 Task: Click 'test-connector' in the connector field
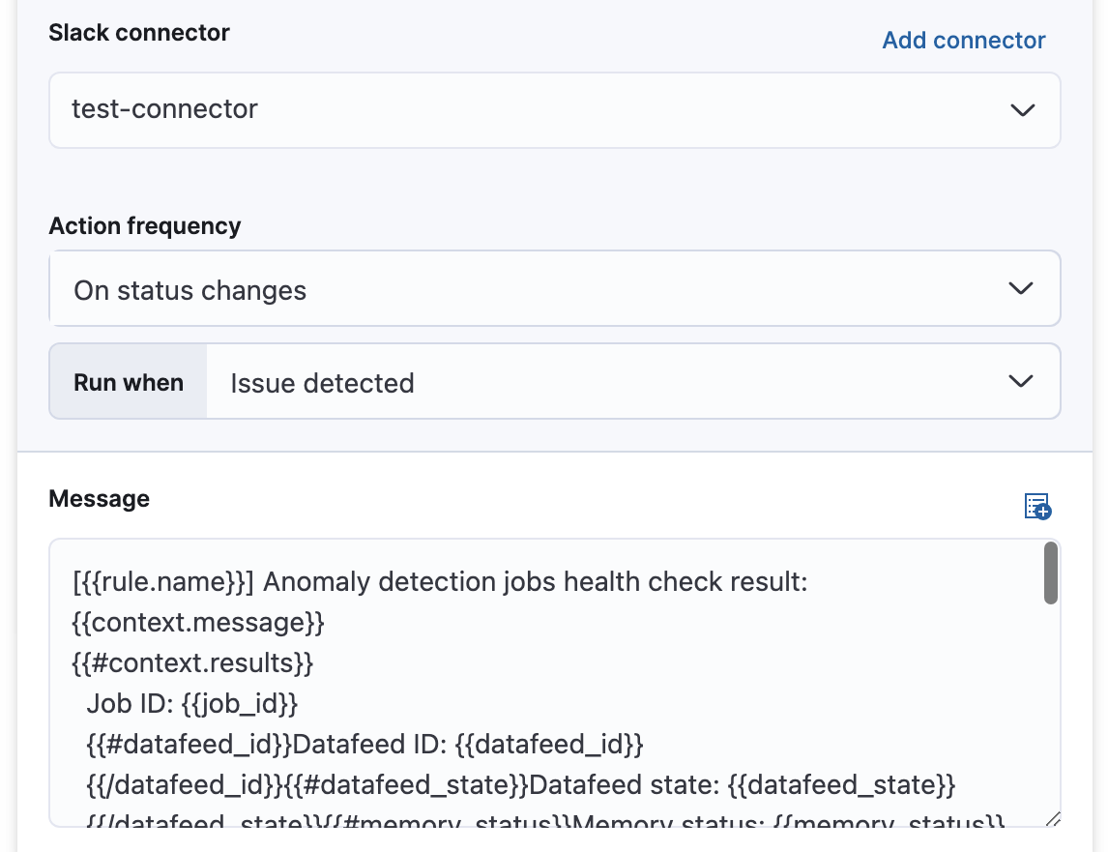(x=164, y=109)
